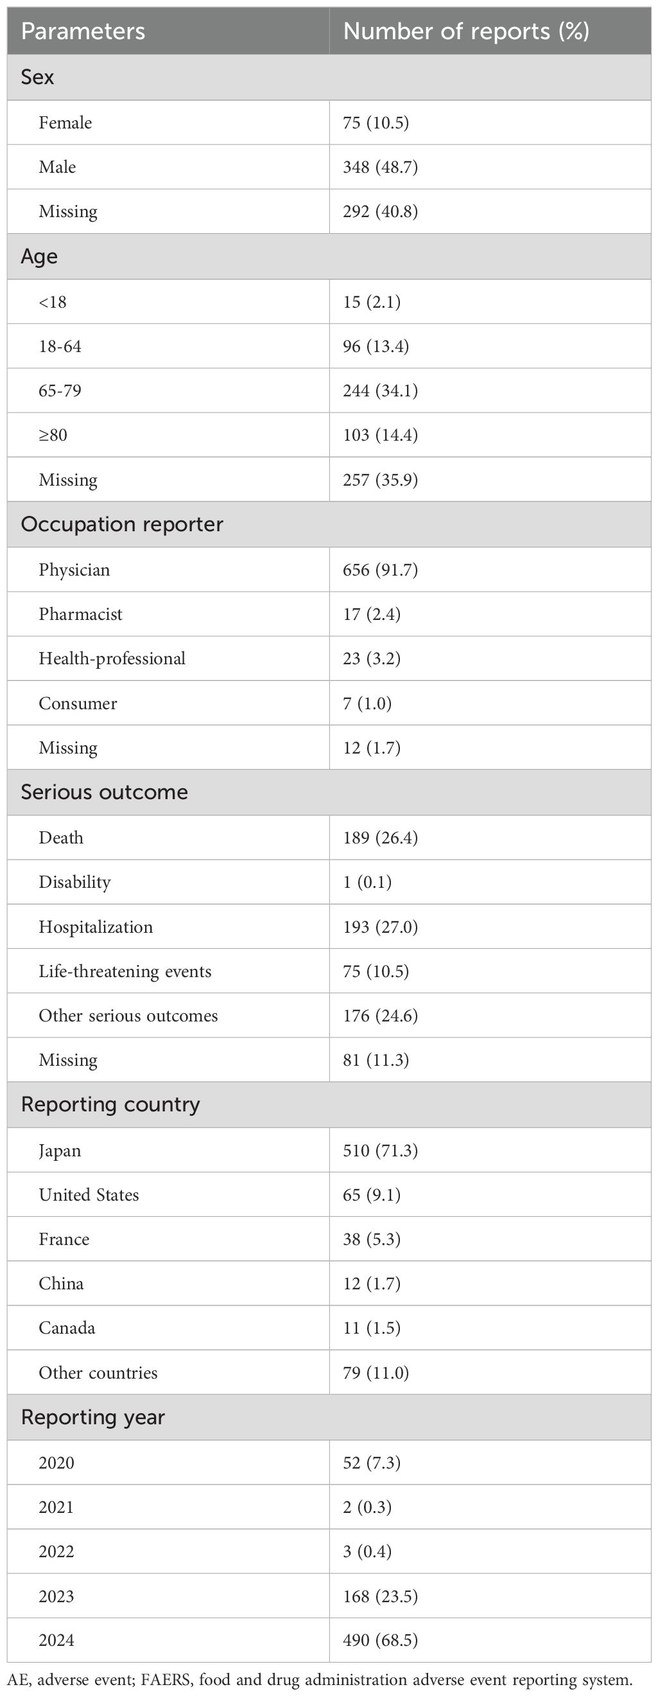Select the Age section heading
The image size is (658, 1696).
click(x=40, y=256)
